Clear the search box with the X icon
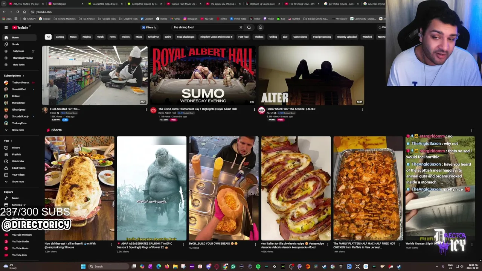 coord(241,27)
